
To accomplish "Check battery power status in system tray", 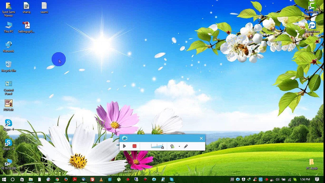I will (284, 179).
